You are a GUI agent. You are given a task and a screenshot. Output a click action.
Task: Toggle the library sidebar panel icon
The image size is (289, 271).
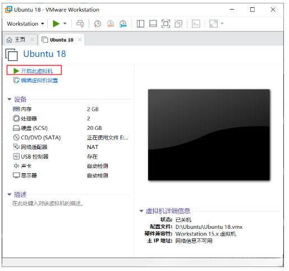(140, 24)
